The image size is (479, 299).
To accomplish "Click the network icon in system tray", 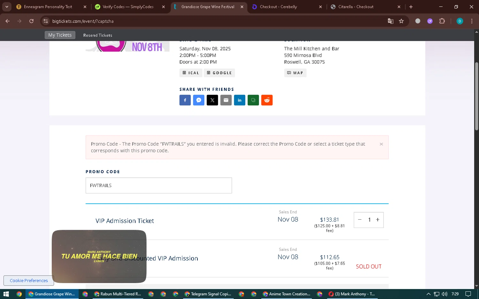I will [437, 294].
